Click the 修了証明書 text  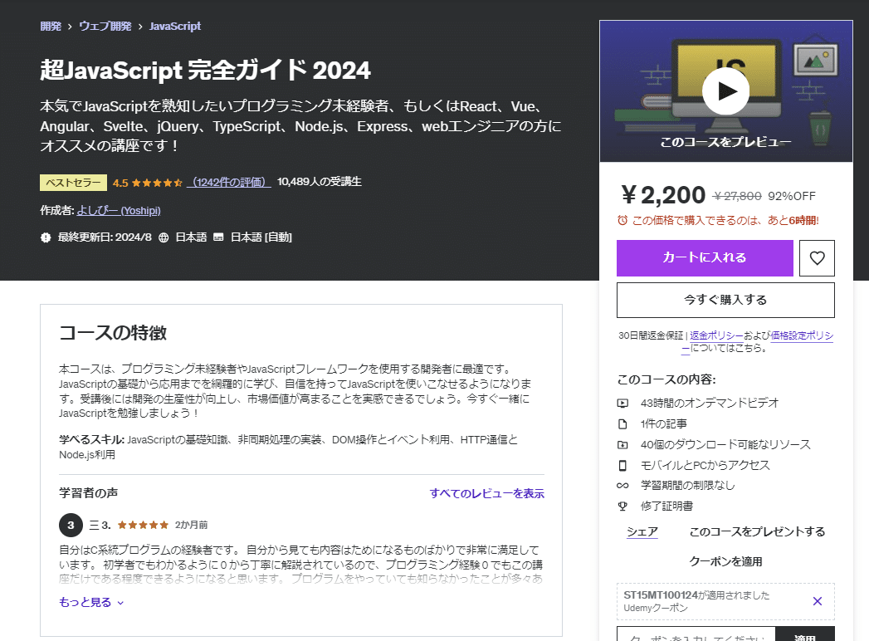click(666, 506)
